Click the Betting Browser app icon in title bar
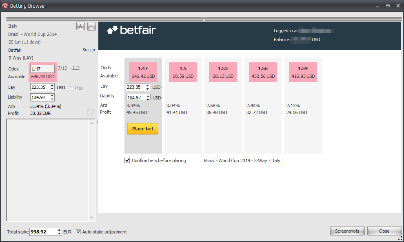 click(x=5, y=6)
